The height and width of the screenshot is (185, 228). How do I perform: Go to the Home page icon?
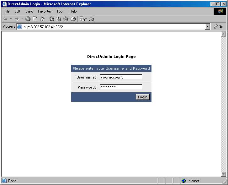(42, 19)
